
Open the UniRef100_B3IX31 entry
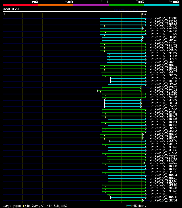[x=163, y=43]
